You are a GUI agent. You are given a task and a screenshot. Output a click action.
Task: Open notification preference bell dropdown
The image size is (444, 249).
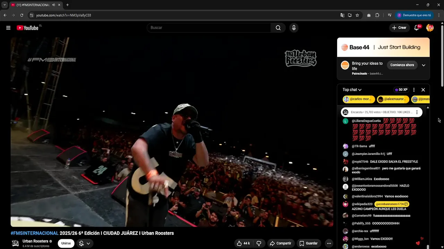pos(85,243)
